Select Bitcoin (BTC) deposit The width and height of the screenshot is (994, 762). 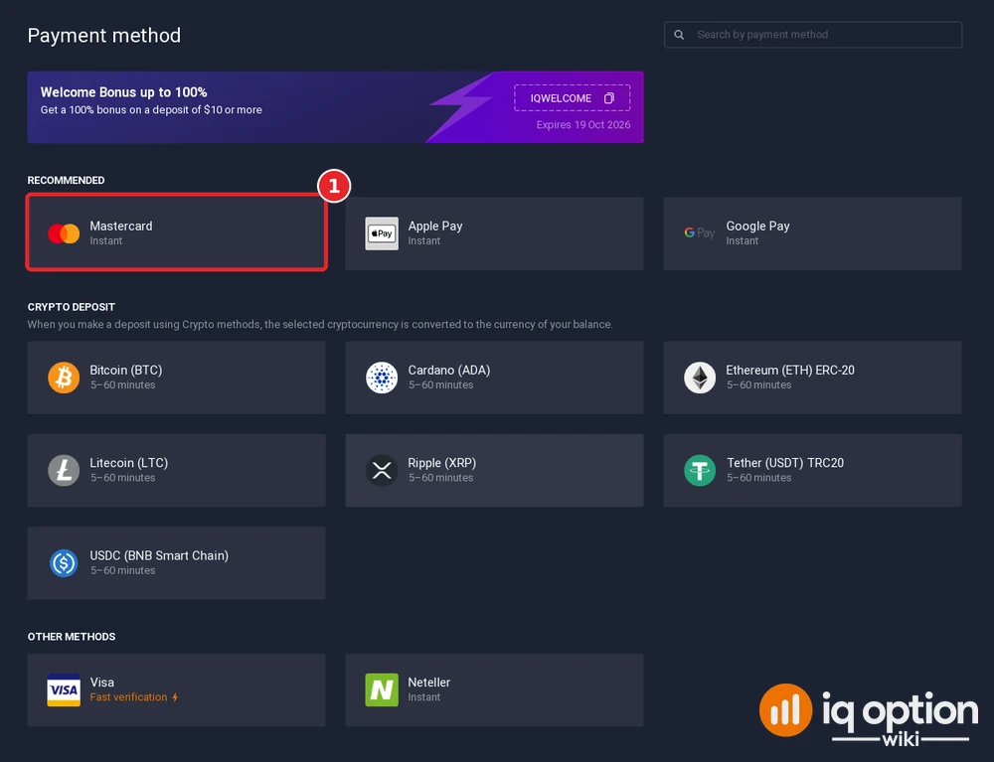point(176,378)
